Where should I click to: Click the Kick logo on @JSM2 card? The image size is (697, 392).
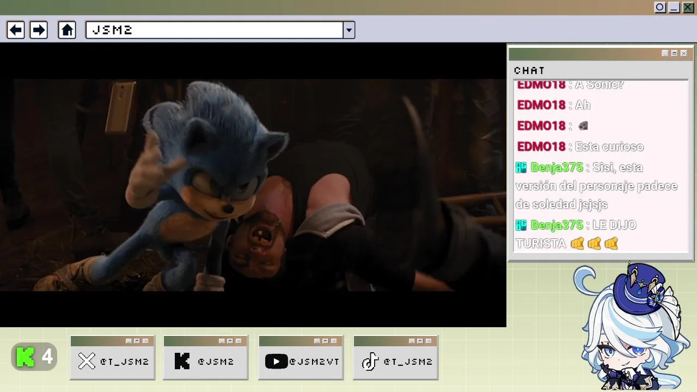click(182, 361)
